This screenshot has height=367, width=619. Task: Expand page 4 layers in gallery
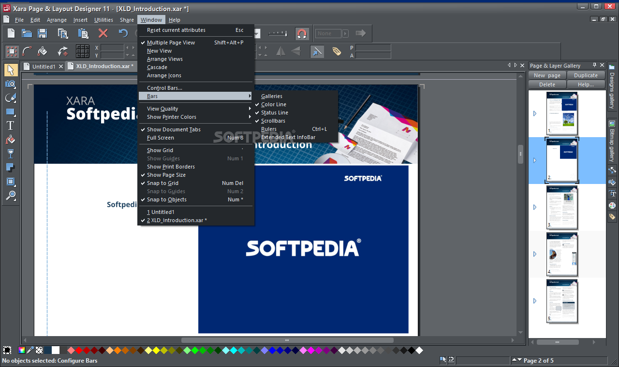(535, 254)
